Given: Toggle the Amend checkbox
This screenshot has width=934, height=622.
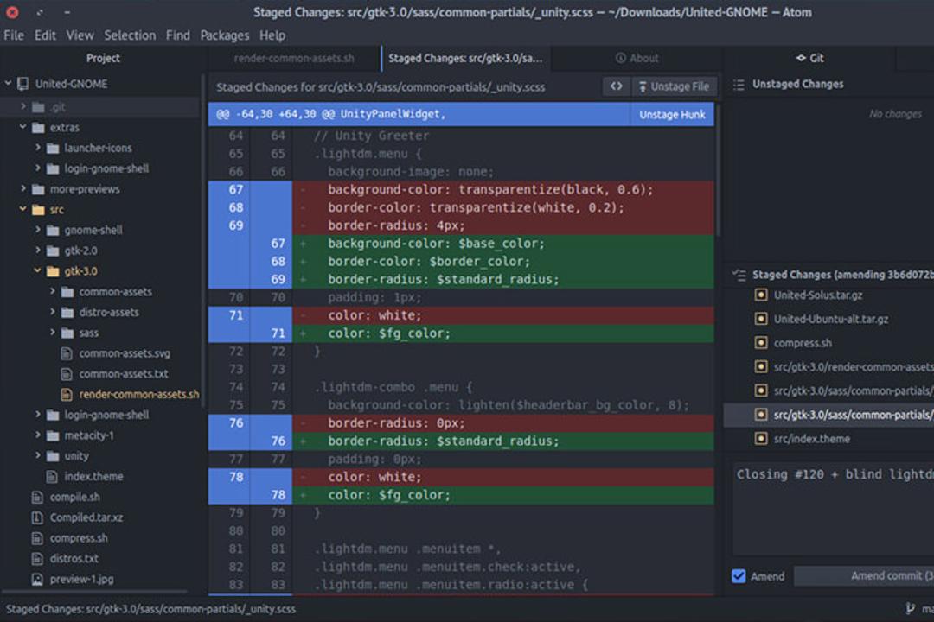Looking at the screenshot, I should tap(739, 576).
